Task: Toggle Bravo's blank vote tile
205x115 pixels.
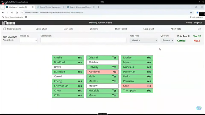Action: (x=68, y=67)
